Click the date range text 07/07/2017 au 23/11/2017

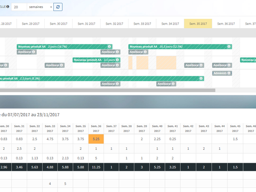tap(34, 115)
